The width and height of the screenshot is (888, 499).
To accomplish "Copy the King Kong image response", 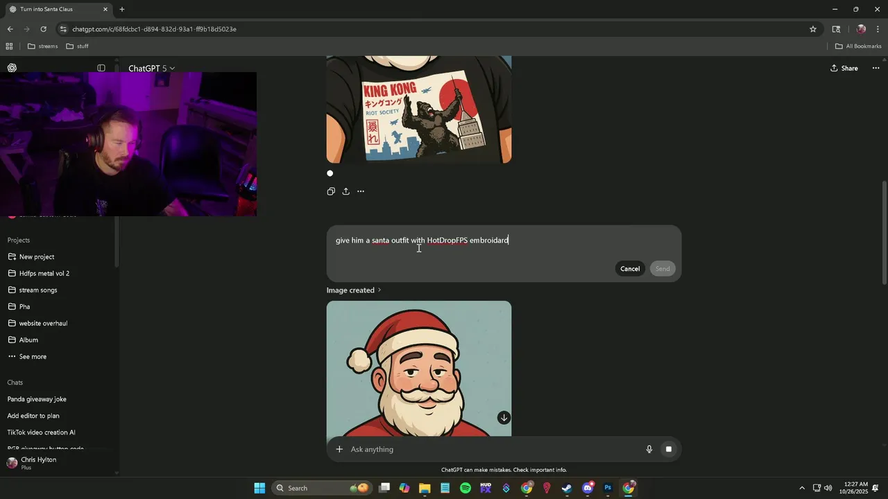I will click(331, 191).
